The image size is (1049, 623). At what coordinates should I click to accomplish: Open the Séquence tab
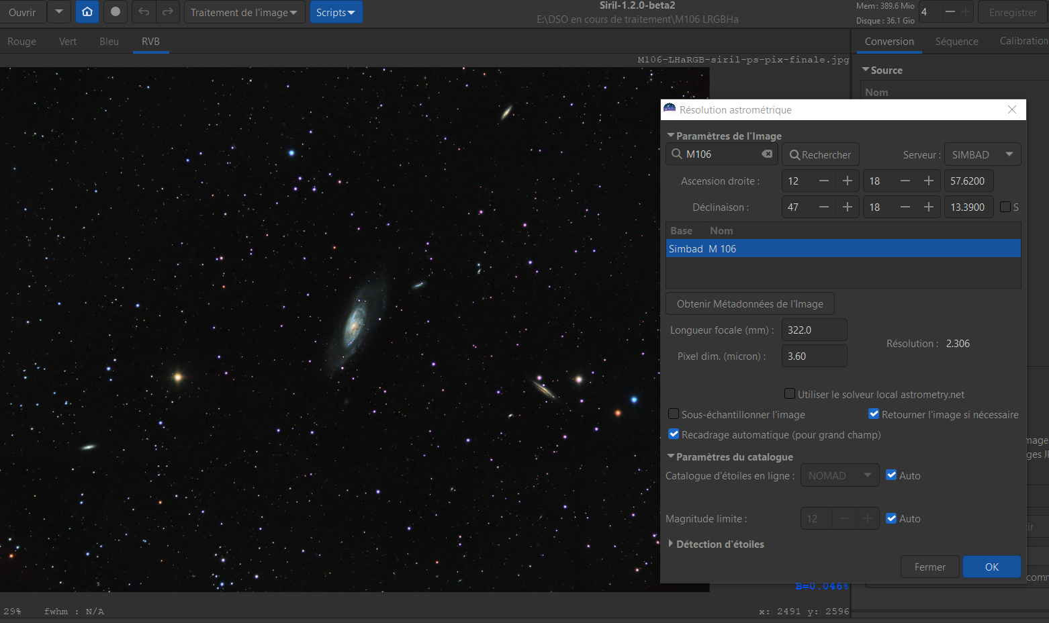pos(956,42)
